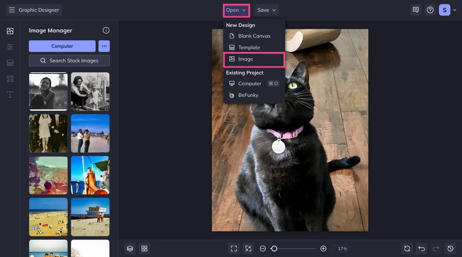Show Image Manager info icon

pos(106,30)
